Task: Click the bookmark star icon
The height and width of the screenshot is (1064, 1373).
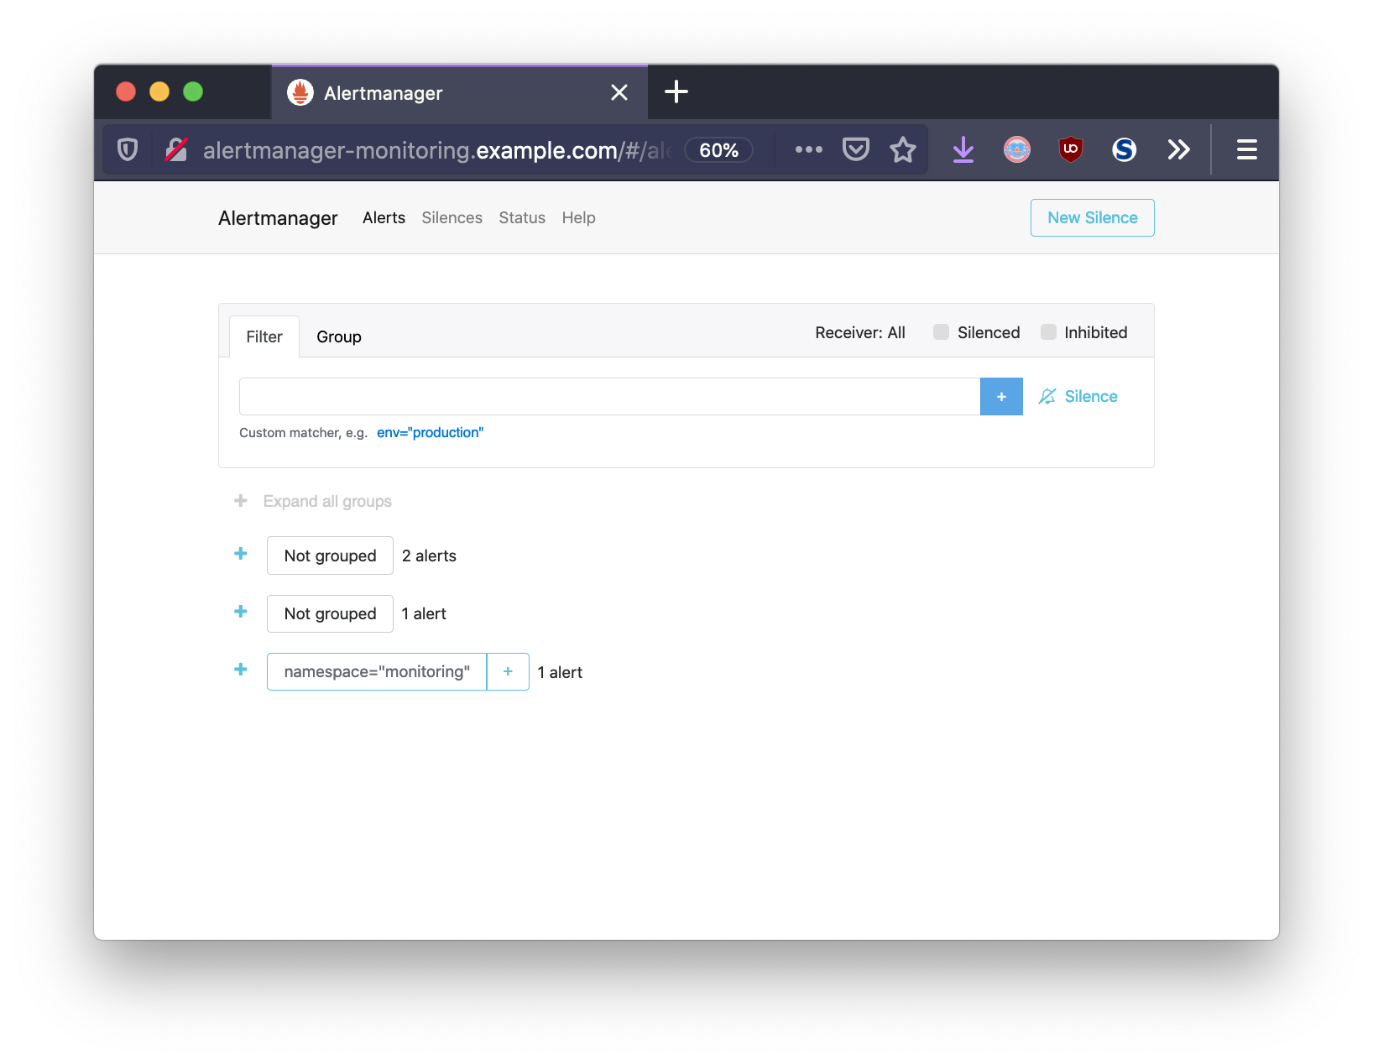Action: point(902,150)
